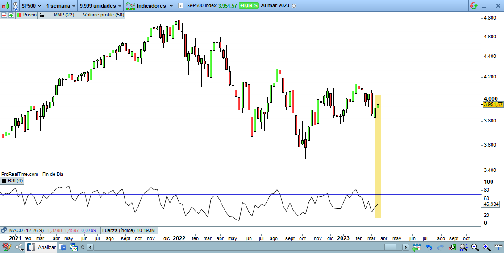Click the 46,934 RSI value label
The height and width of the screenshot is (253, 504).
(x=491, y=204)
